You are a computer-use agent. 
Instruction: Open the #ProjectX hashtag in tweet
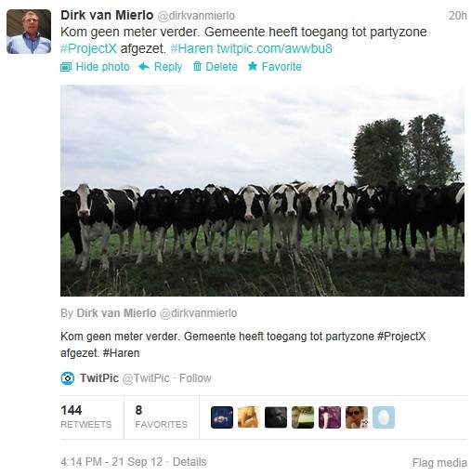[x=89, y=49]
